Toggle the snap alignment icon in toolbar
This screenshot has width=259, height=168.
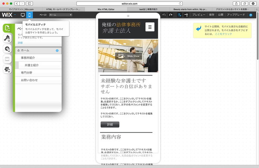[186, 15]
